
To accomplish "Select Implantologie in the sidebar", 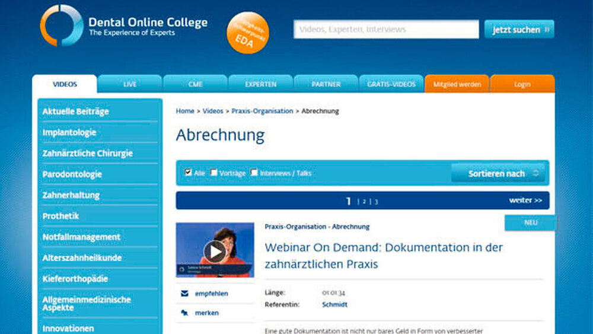I will point(69,132).
